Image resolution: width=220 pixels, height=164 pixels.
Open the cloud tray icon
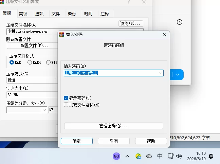tap(149, 156)
